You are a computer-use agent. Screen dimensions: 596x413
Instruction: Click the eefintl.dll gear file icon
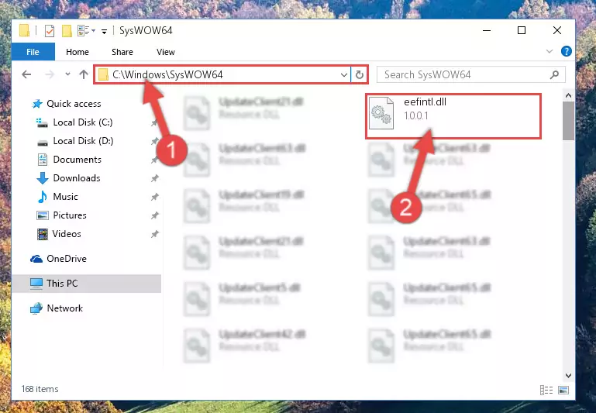point(381,113)
